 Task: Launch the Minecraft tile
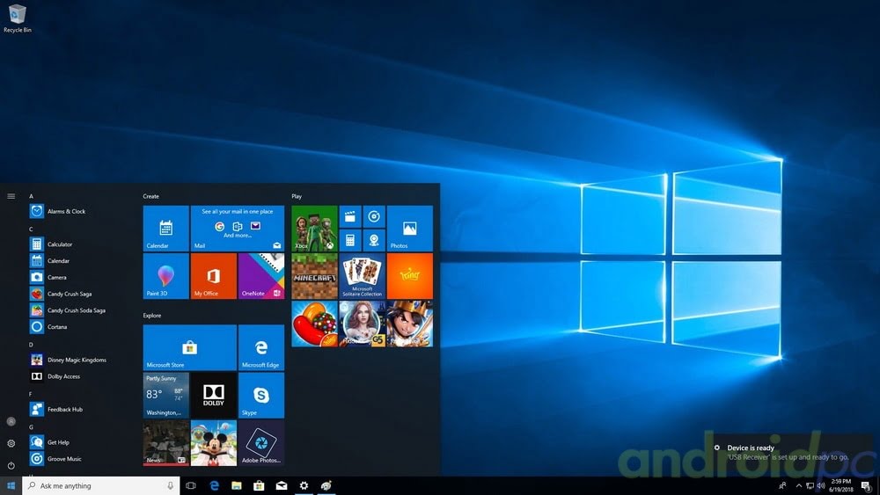(x=314, y=276)
